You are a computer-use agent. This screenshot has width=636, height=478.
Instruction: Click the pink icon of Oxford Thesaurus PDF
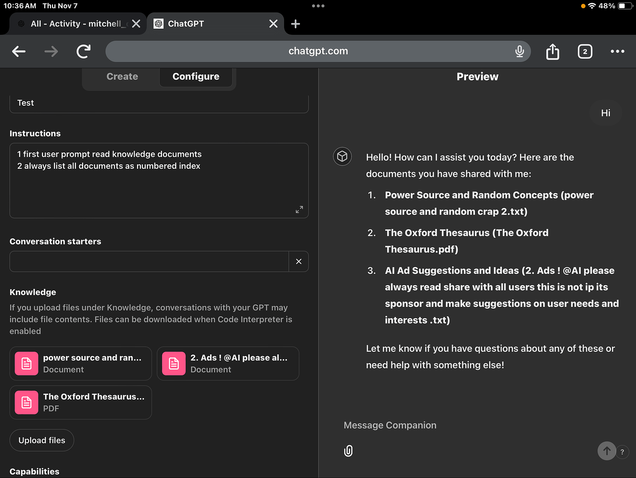pos(27,402)
